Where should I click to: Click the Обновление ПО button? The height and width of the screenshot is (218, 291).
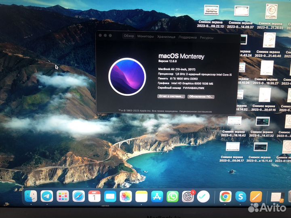pyautogui.click(x=201, y=96)
